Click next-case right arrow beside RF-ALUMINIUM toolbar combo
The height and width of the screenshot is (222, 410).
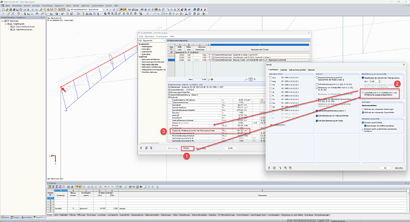click(x=110, y=10)
